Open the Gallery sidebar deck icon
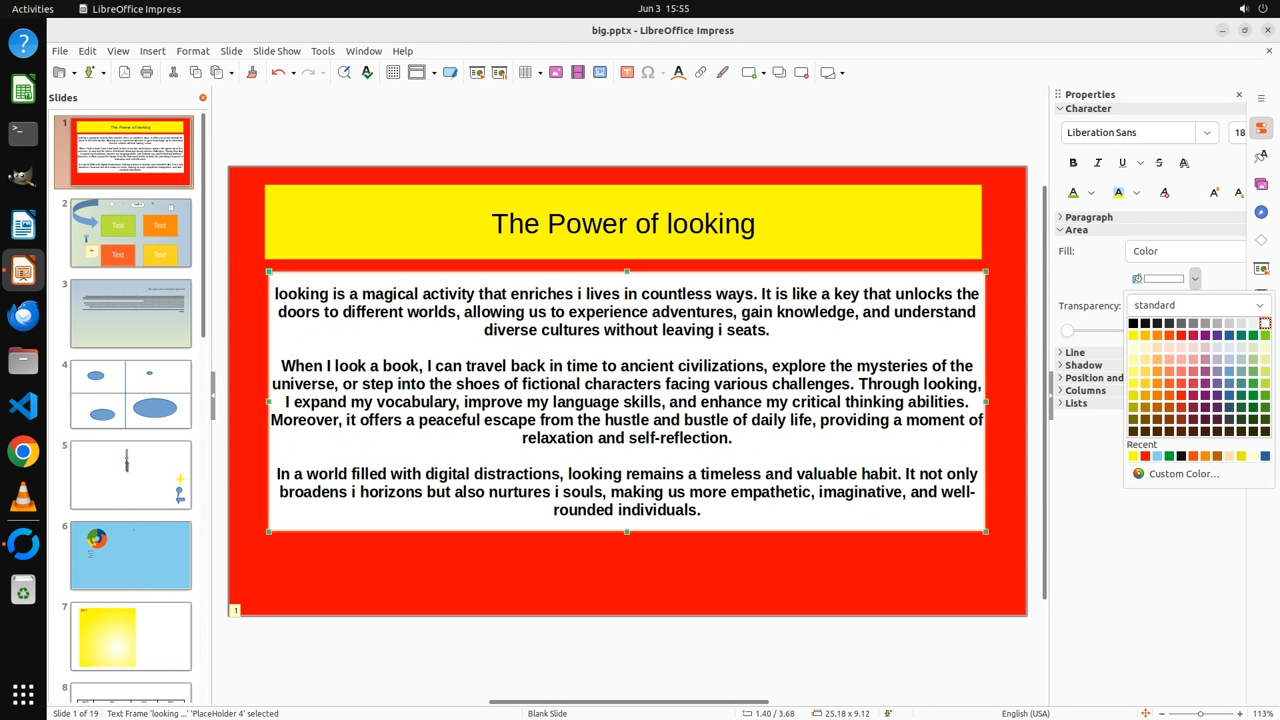This screenshot has height=720, width=1280. point(1261,184)
